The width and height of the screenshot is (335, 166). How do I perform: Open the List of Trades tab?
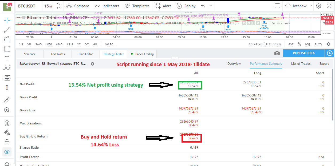[x=301, y=64]
